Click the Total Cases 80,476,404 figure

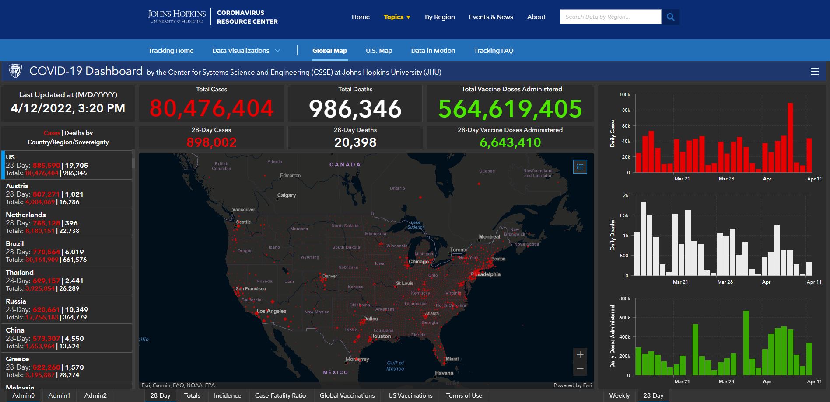coord(211,108)
